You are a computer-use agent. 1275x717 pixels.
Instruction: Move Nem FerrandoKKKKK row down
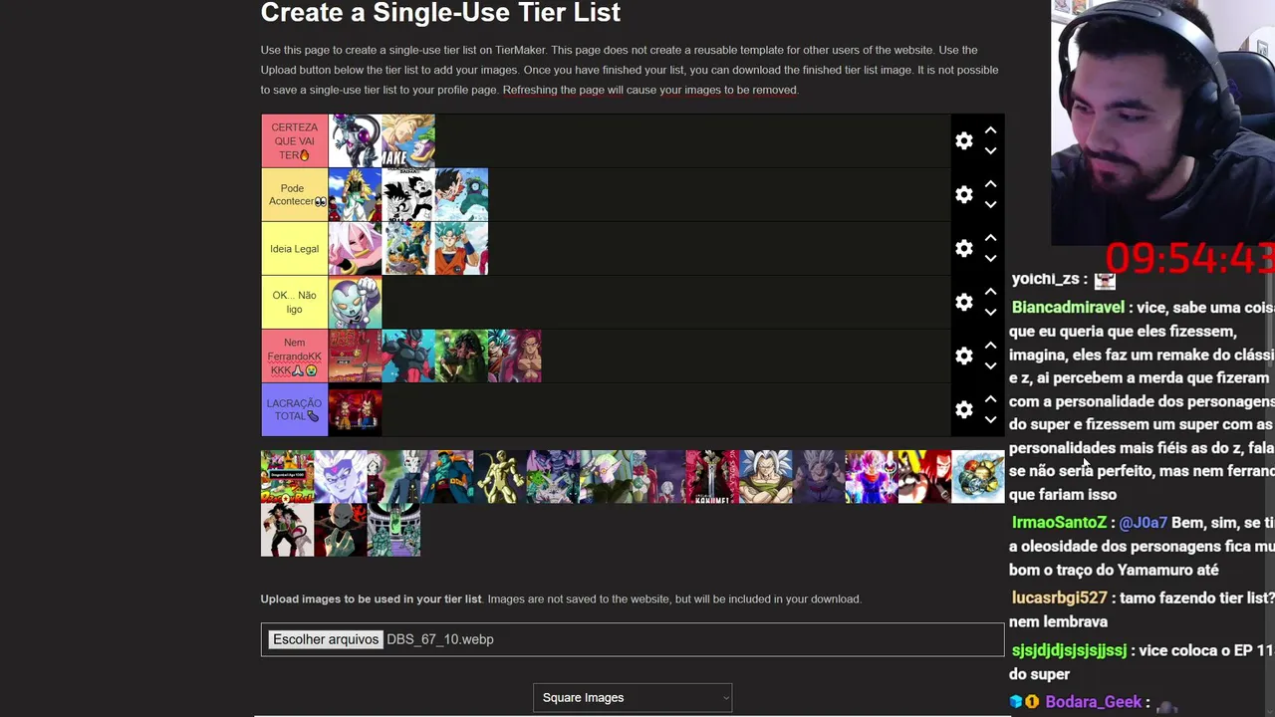[990, 366]
